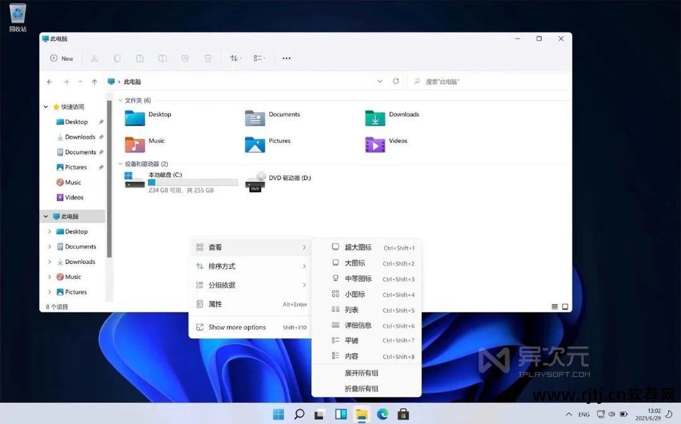Unpin Desktop from Quick access sidebar

pyautogui.click(x=101, y=122)
